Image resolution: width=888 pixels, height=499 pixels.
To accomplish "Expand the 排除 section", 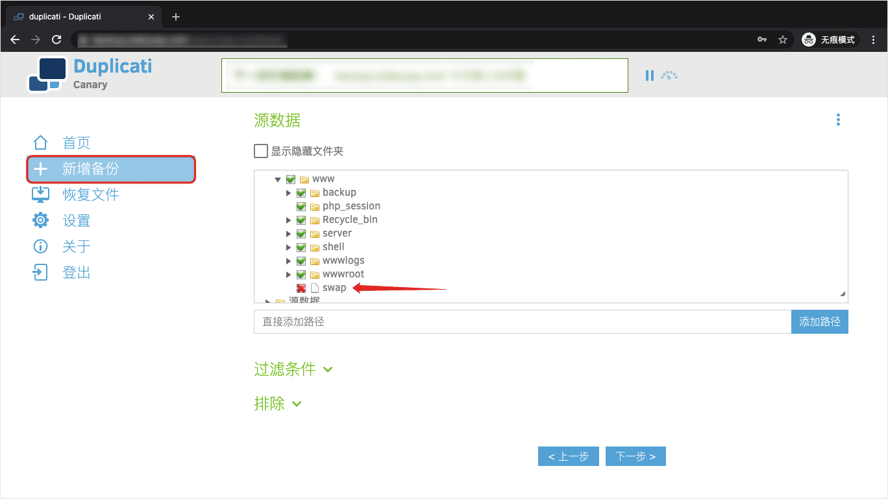I will coord(278,403).
